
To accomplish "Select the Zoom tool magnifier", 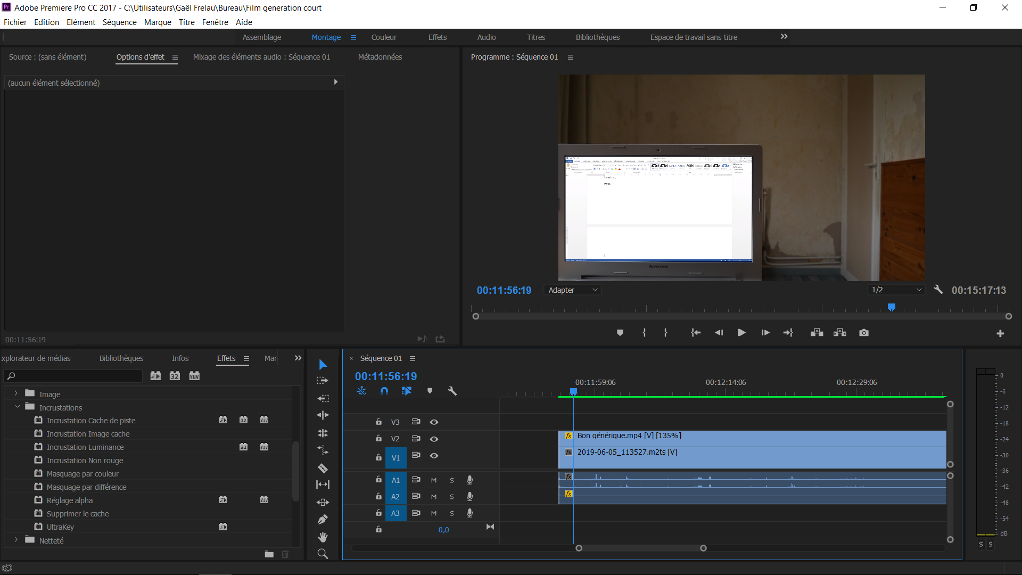I will tap(323, 554).
